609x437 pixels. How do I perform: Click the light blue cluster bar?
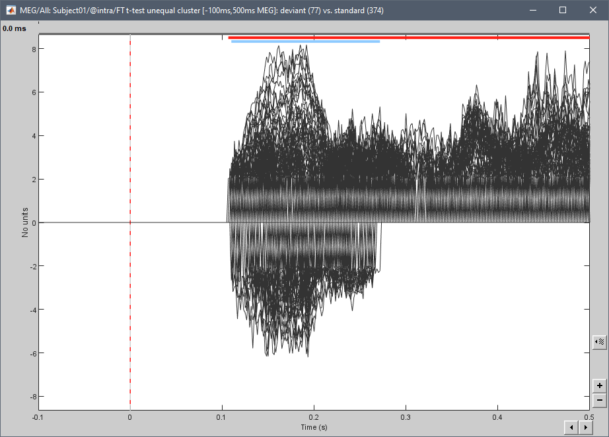305,42
